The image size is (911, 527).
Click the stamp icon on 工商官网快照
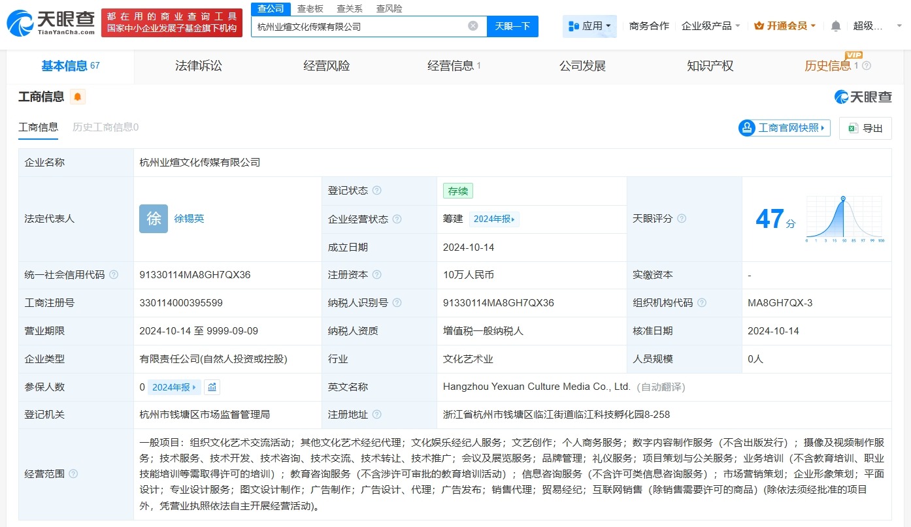746,128
